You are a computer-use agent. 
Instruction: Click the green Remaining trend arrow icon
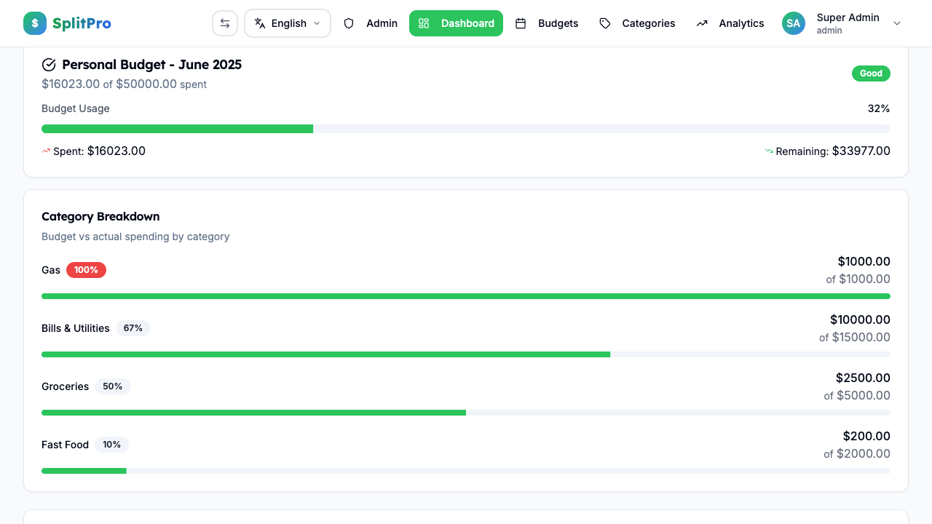coord(768,151)
